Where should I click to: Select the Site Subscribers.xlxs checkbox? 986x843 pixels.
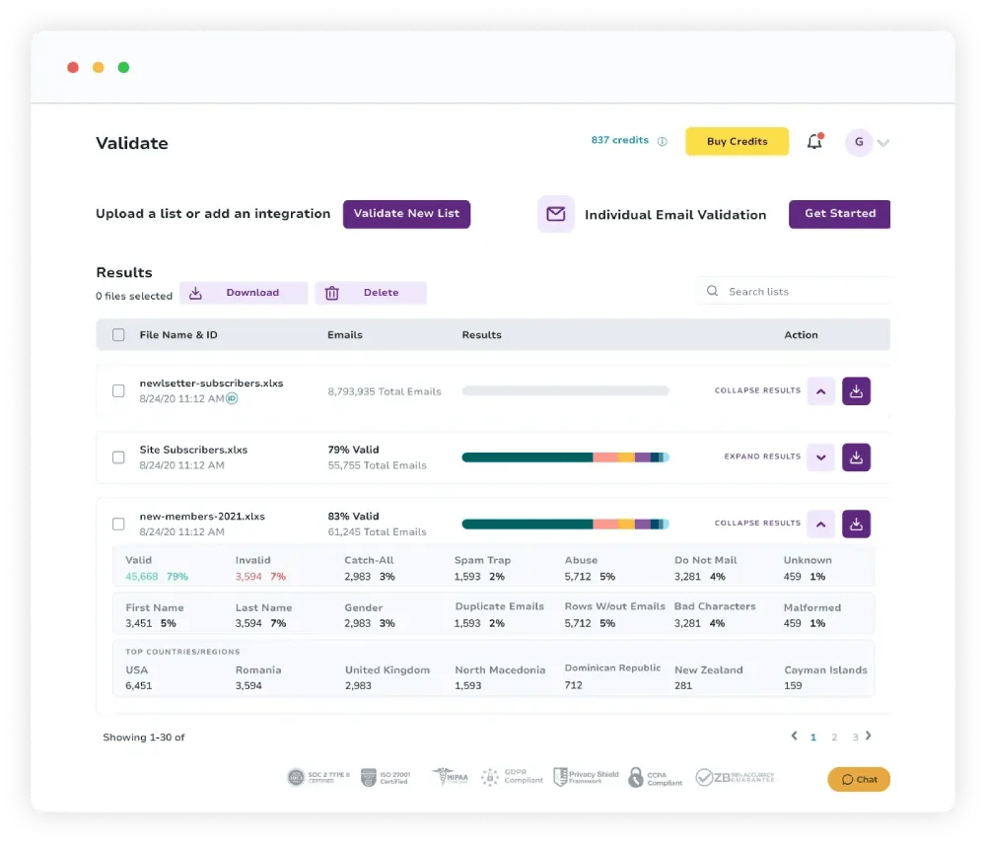coord(118,457)
